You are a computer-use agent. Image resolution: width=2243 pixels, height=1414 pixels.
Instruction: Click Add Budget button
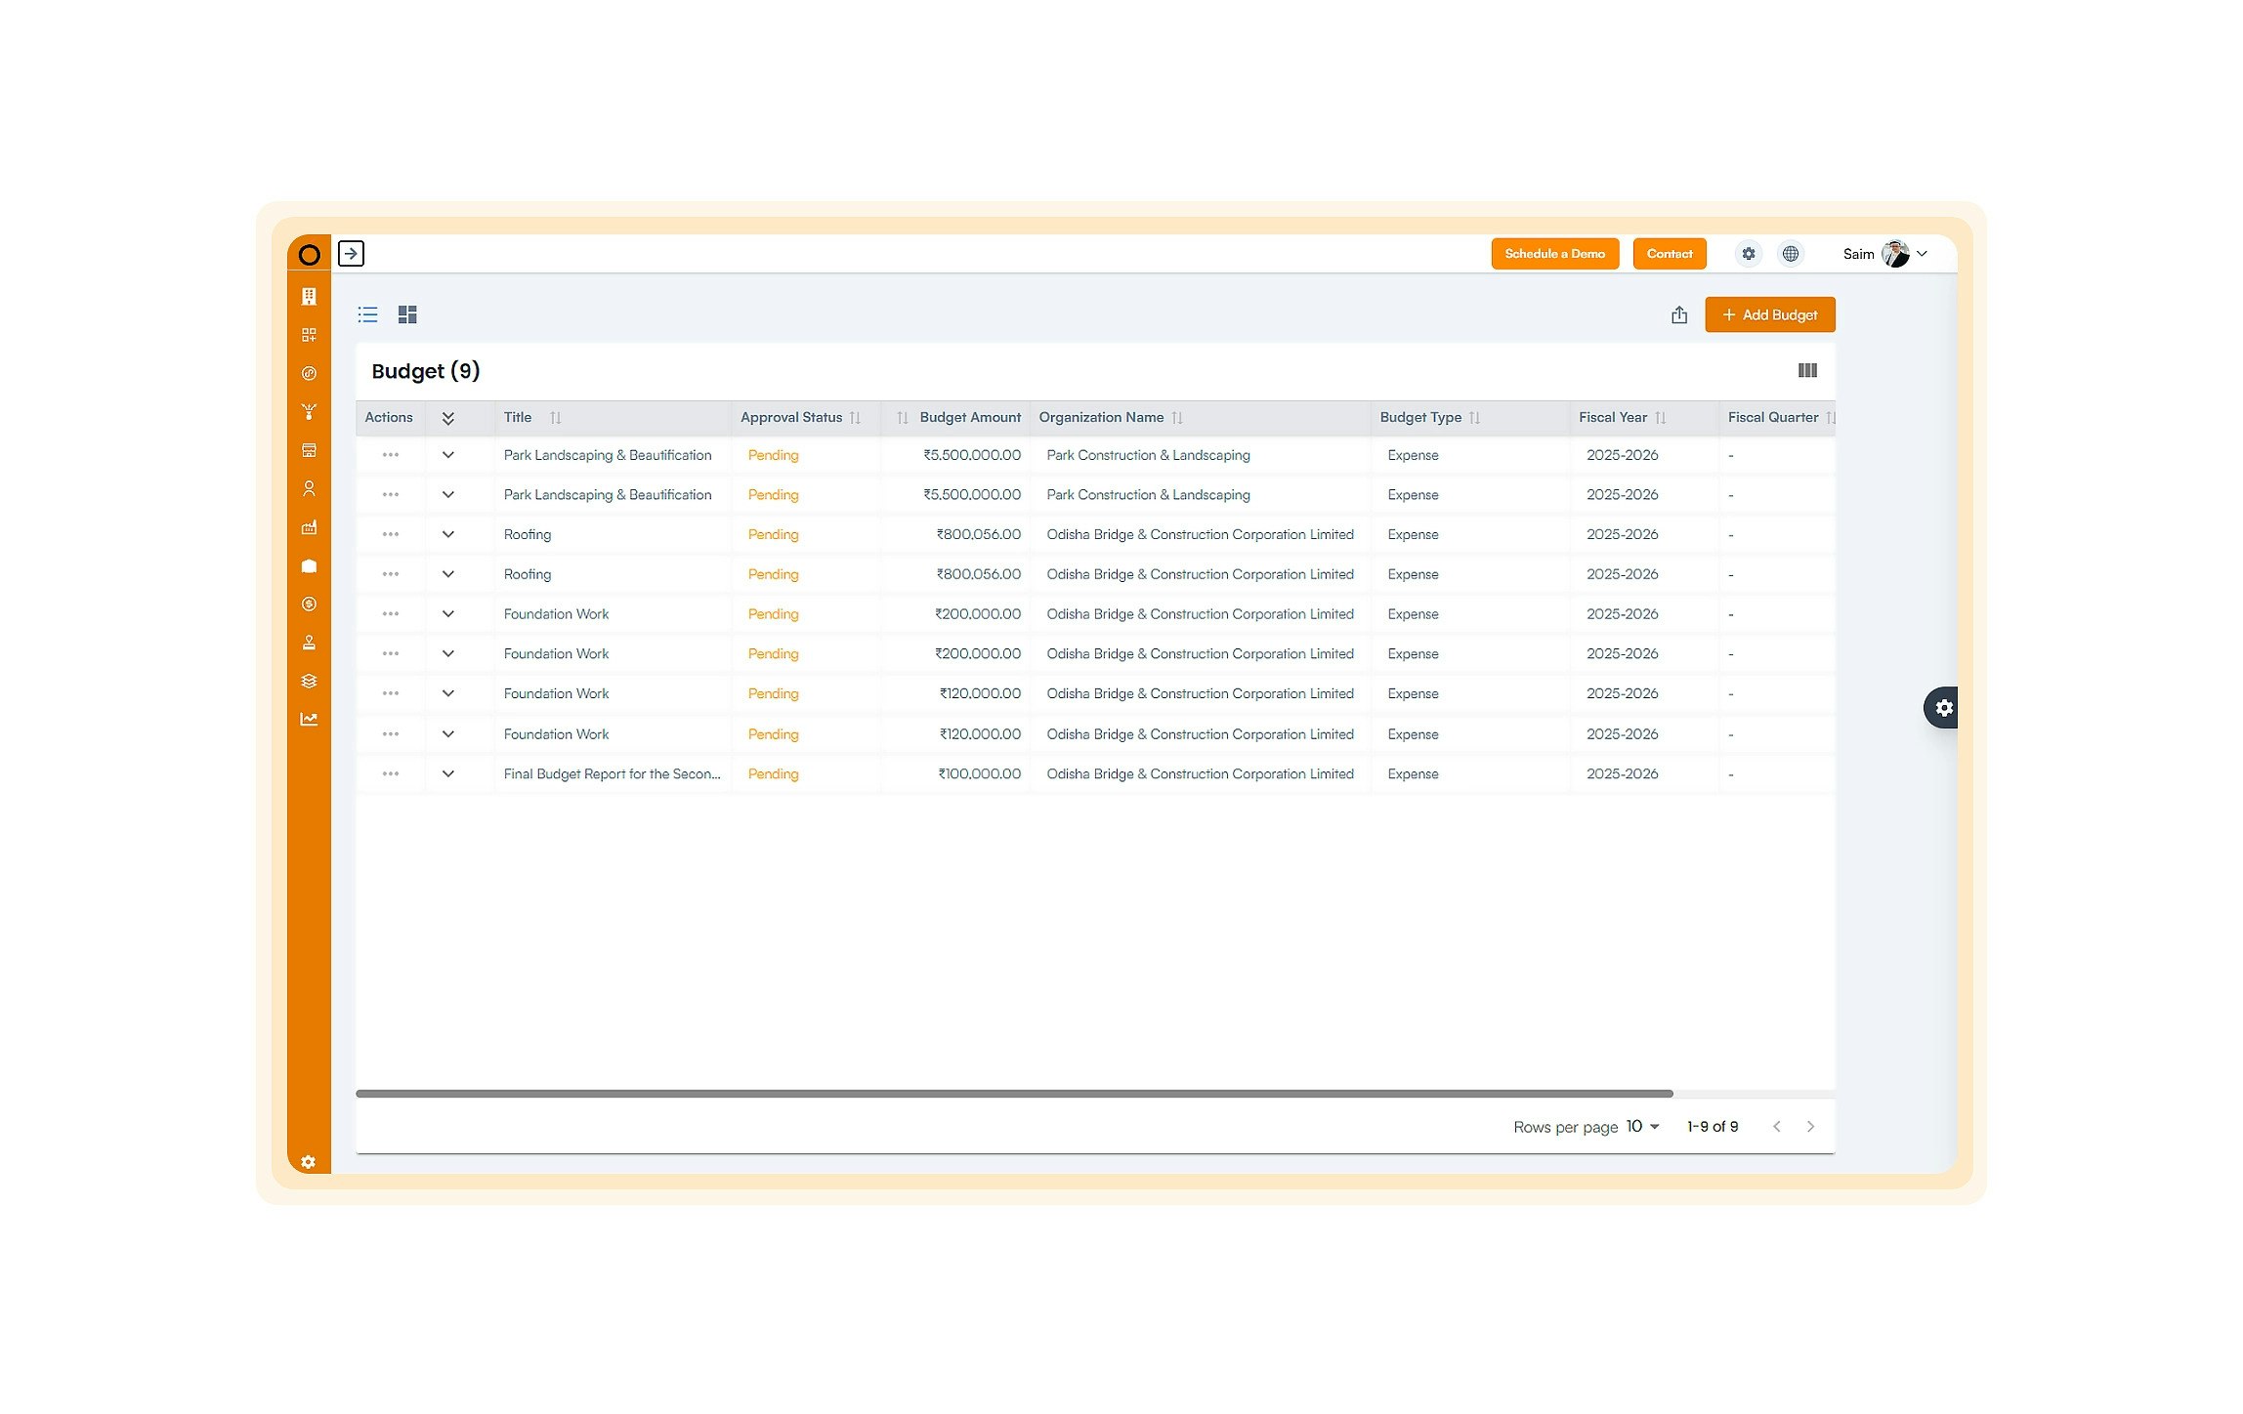click(x=1769, y=314)
